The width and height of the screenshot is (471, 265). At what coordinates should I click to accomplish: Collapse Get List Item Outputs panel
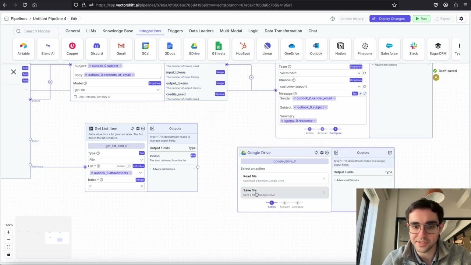click(152, 128)
